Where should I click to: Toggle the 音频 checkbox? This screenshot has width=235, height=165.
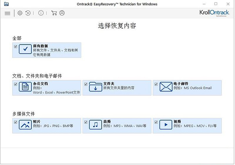point(86,122)
